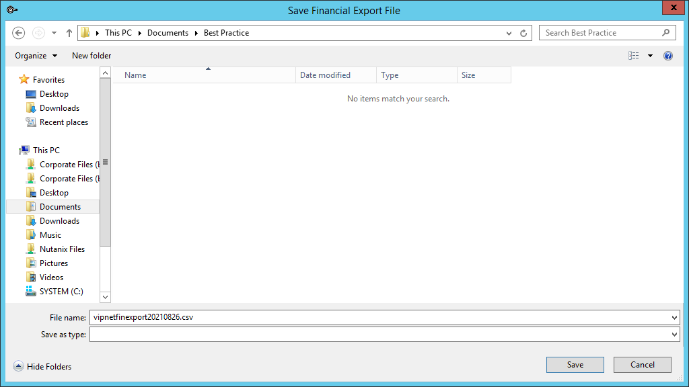The width and height of the screenshot is (689, 387).
Task: Expand the address bar history dropdown
Action: point(509,34)
